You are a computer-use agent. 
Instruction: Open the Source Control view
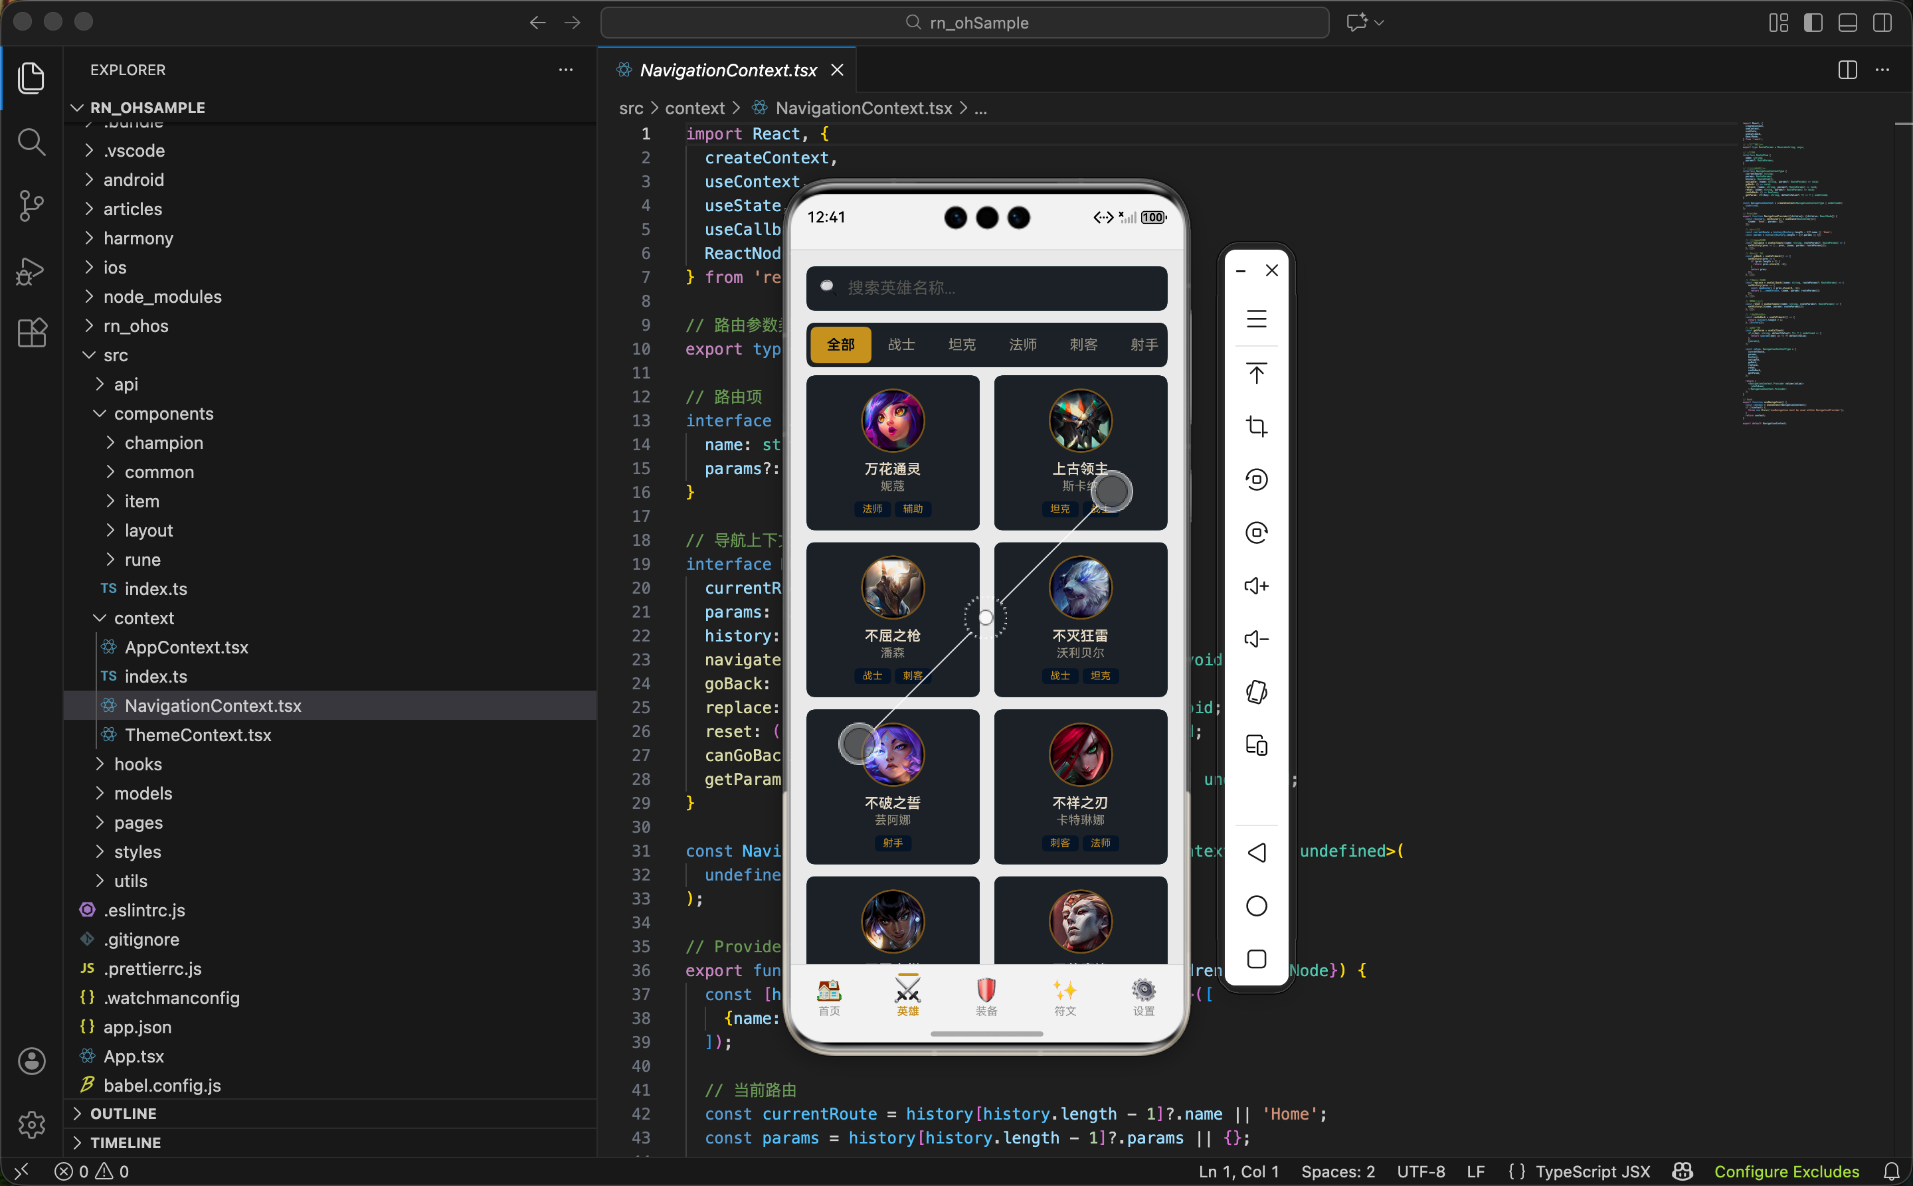pos(31,207)
